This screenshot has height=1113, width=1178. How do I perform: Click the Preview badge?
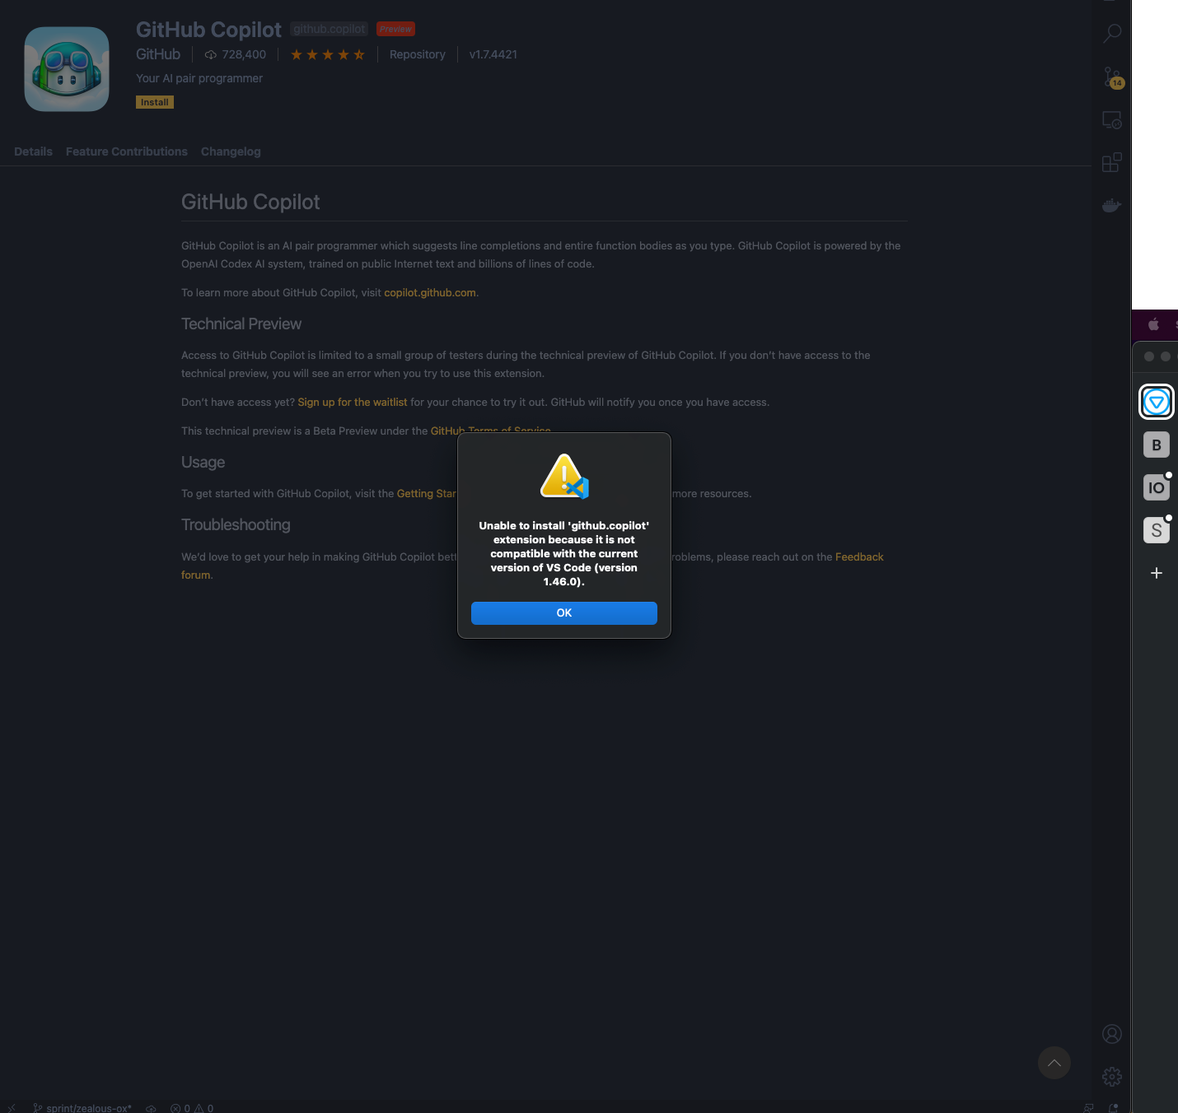[395, 29]
